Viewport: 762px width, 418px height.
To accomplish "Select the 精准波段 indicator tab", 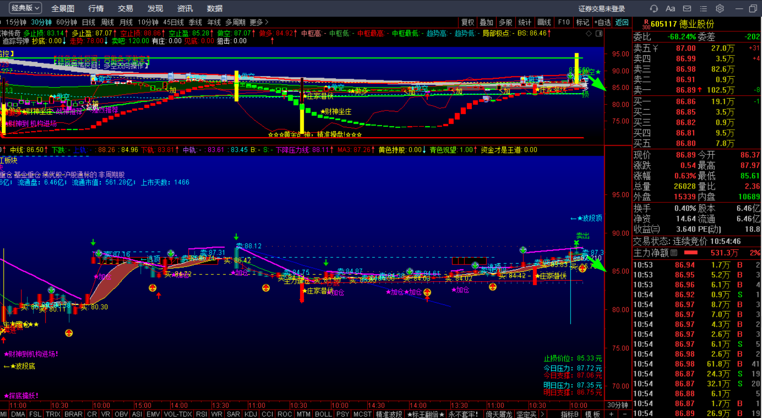I will click(x=389, y=414).
